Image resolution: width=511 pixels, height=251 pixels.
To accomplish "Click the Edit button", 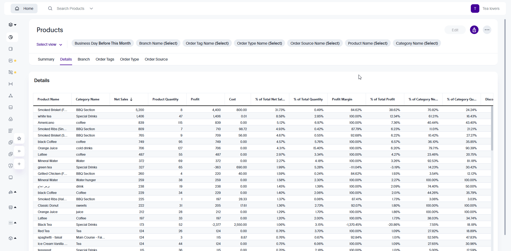I will pos(455,30).
